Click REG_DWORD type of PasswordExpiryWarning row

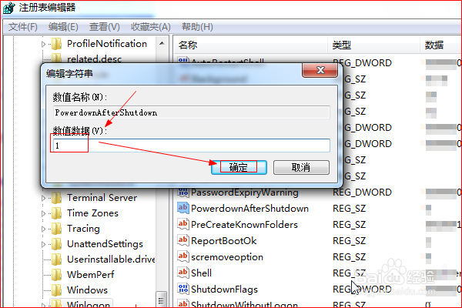362,192
